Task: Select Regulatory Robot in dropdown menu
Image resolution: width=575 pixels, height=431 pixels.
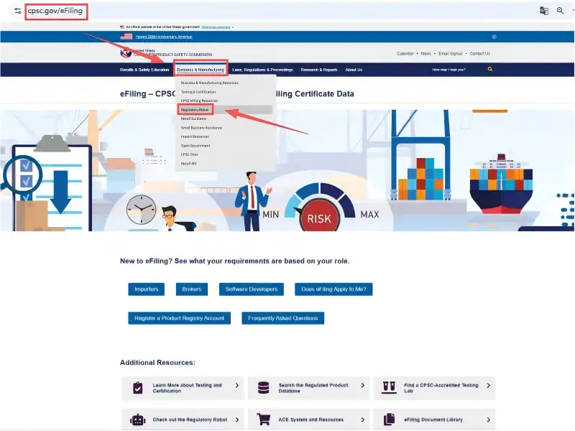Action: (195, 110)
